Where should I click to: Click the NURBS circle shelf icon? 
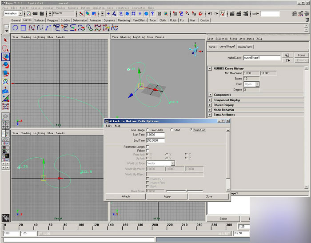[x=16, y=28]
